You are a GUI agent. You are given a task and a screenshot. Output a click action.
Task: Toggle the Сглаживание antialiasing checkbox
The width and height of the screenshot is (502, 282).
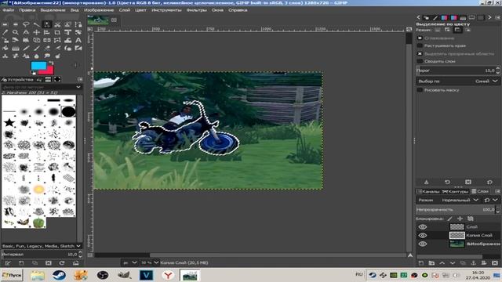click(420, 38)
